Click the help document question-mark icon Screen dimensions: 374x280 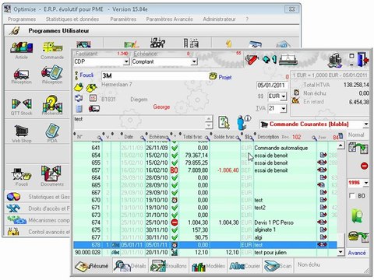224,122
